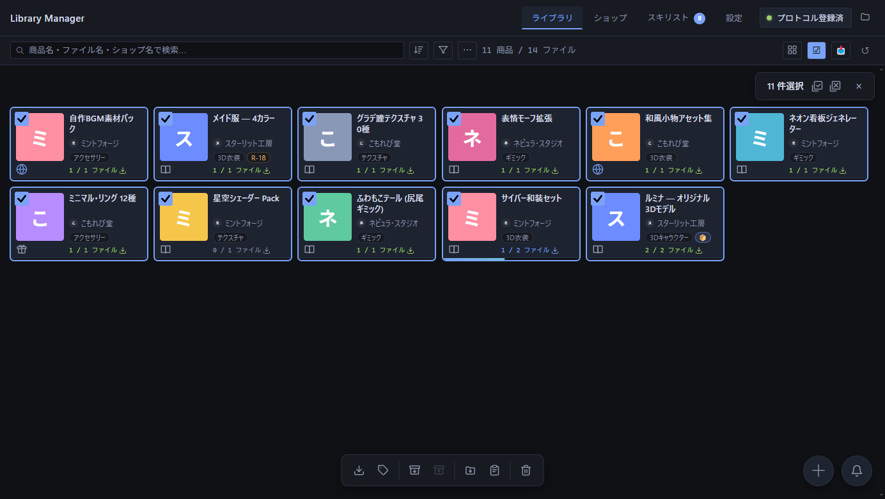885x499 pixels.
Task: Click the 2 / 2 ファイル count on ルミナ card
Action: [669, 250]
